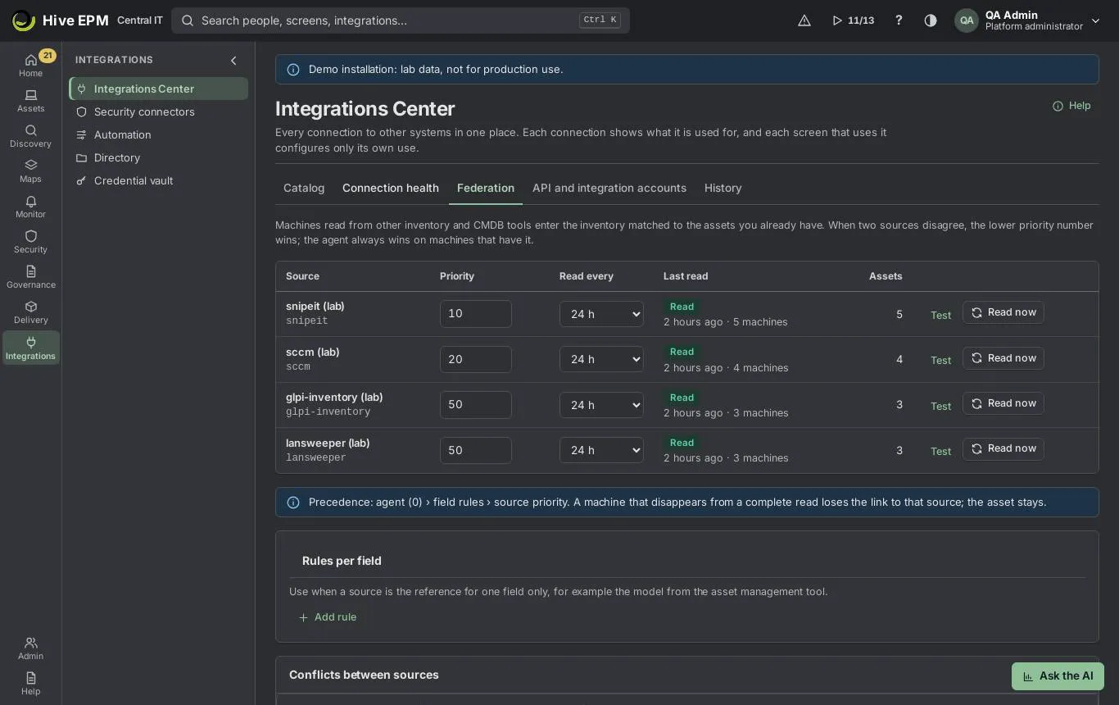Select Automation in the Integrations menu

[x=159, y=134]
